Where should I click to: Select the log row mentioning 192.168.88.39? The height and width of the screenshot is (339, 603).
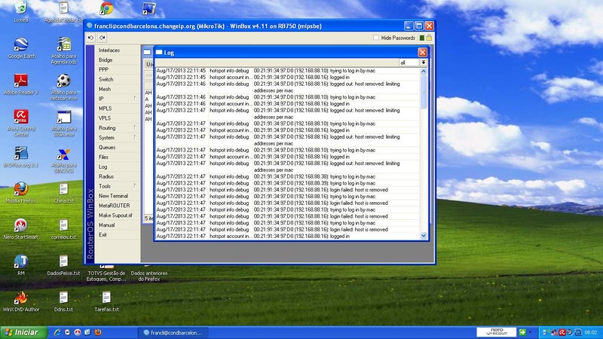pyautogui.click(x=287, y=183)
